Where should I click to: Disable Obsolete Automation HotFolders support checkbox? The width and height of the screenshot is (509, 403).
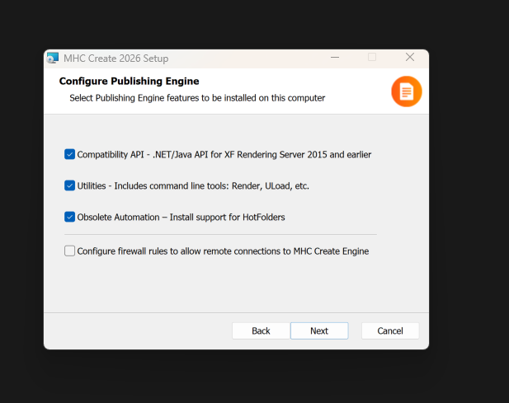coord(69,217)
